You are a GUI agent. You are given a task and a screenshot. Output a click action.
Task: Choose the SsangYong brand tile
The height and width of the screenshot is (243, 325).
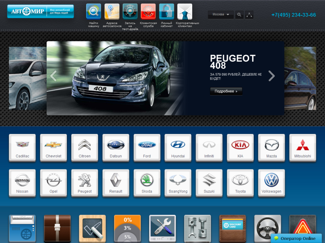click(178, 183)
